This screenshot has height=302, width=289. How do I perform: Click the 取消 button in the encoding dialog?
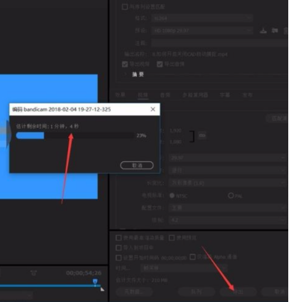137,165
